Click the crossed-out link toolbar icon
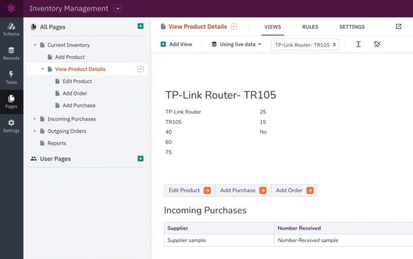 [x=377, y=44]
